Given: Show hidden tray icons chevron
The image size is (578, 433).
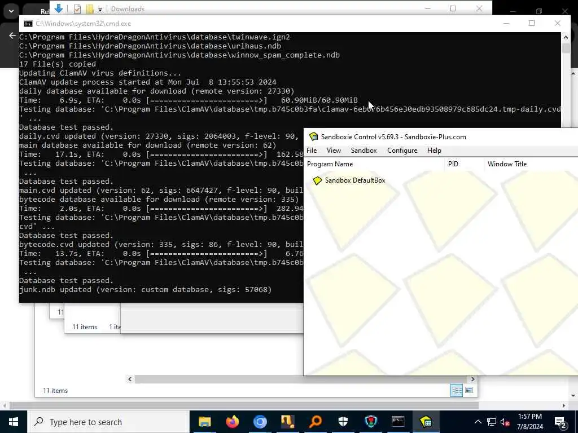Looking at the screenshot, I should click(x=478, y=422).
